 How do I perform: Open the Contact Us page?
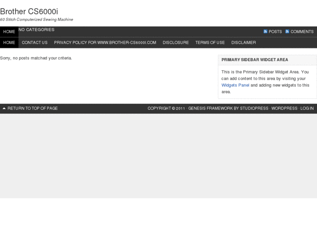[x=34, y=42]
